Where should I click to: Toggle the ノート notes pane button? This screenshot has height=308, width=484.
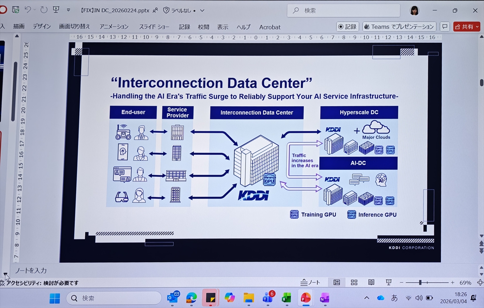[x=310, y=283]
